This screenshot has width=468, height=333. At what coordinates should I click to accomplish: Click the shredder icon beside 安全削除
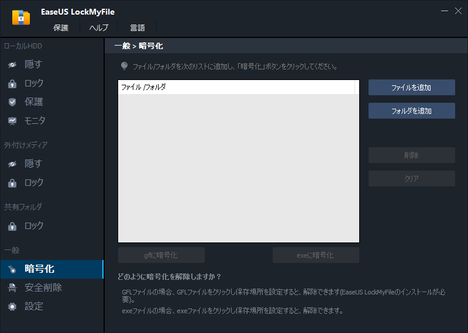coord(12,287)
